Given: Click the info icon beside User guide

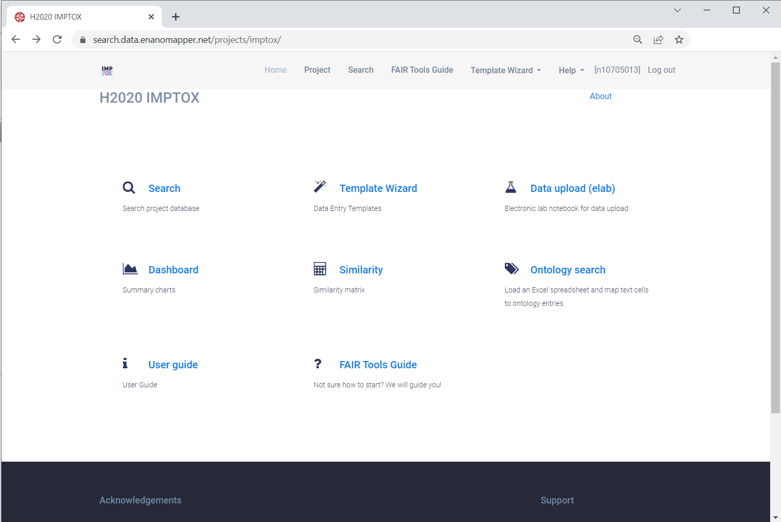Looking at the screenshot, I should pos(125,364).
